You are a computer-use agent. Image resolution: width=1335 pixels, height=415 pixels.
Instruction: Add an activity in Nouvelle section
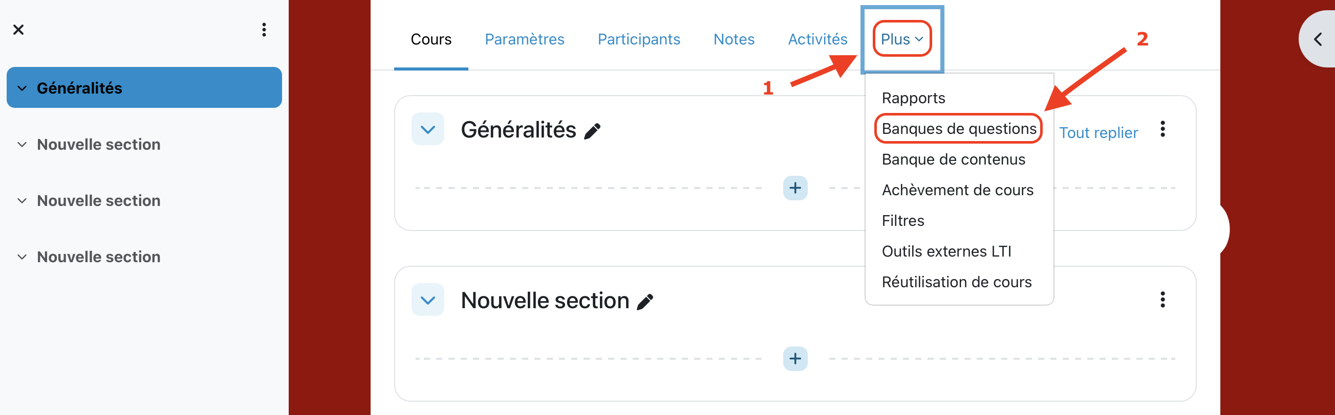click(795, 359)
